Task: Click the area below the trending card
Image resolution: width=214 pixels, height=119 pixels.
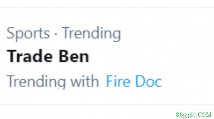Action: coord(86,112)
